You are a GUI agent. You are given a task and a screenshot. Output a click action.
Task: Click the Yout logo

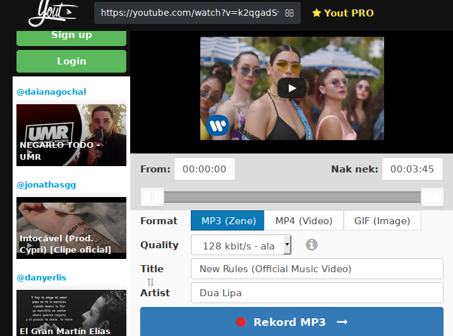click(x=54, y=13)
